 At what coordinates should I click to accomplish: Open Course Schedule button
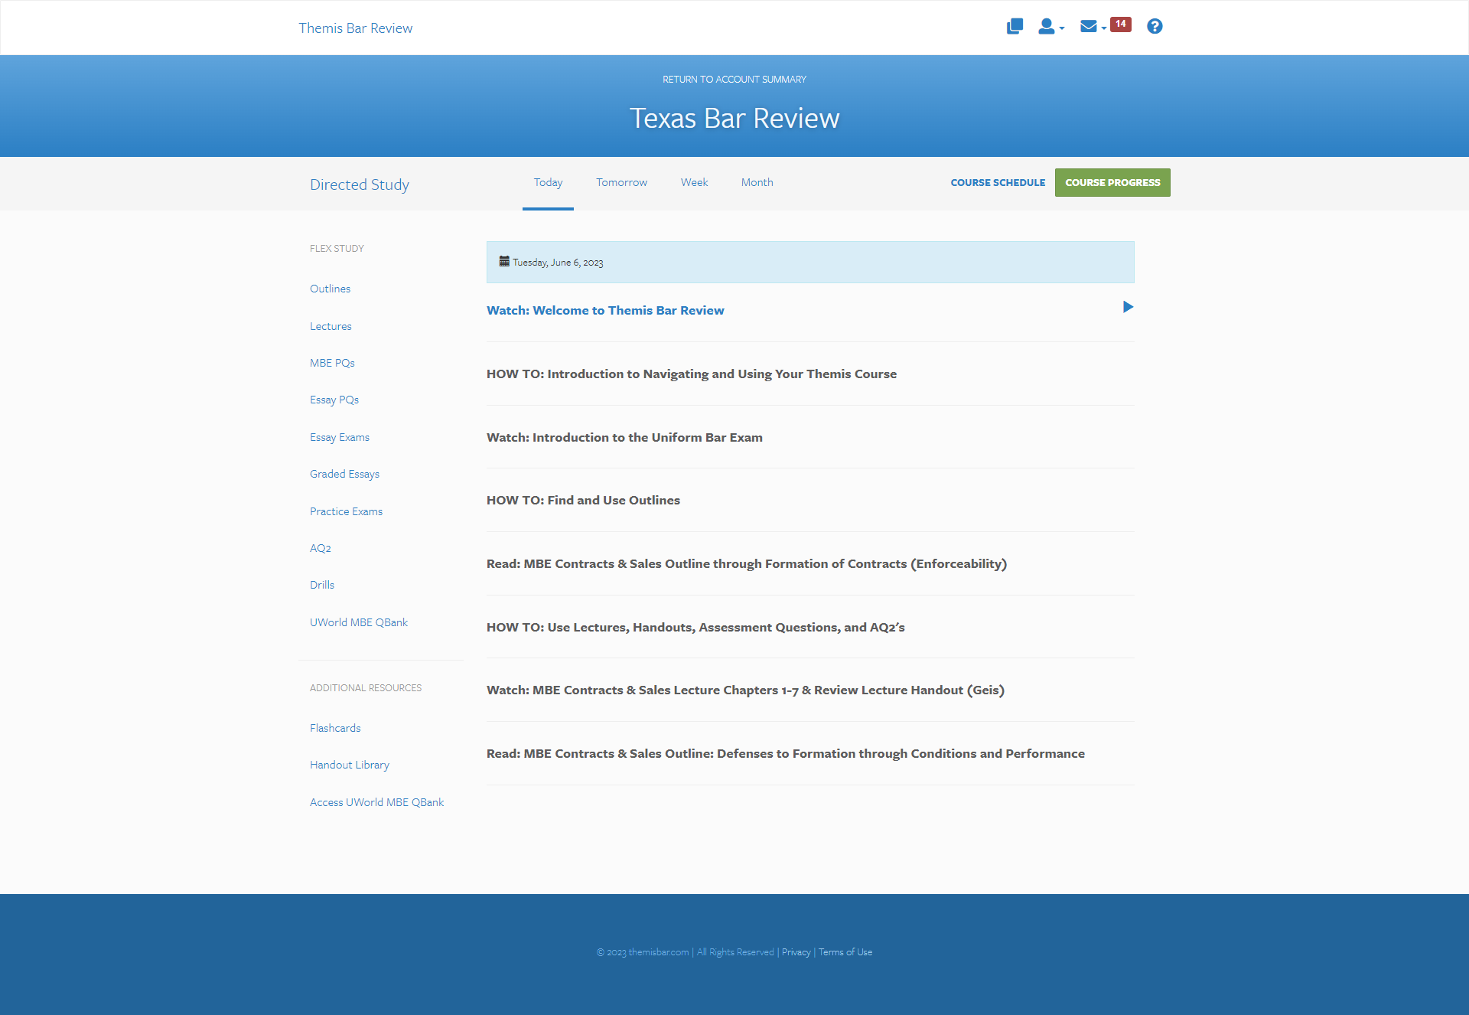pos(997,183)
